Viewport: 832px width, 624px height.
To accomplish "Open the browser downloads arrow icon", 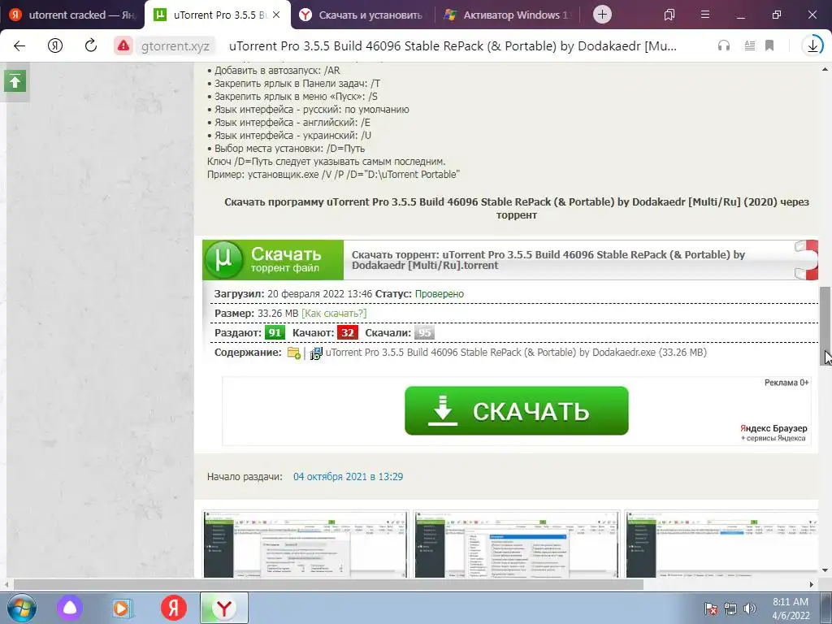I will click(x=812, y=45).
